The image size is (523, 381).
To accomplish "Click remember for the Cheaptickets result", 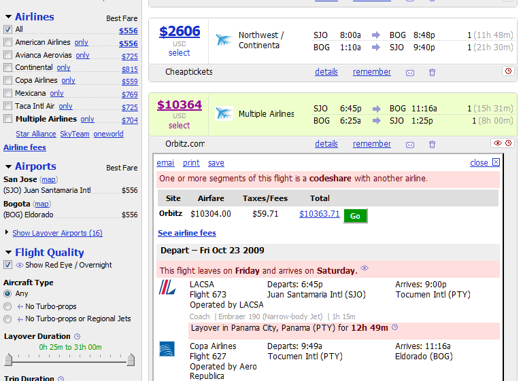I will click(x=372, y=71).
